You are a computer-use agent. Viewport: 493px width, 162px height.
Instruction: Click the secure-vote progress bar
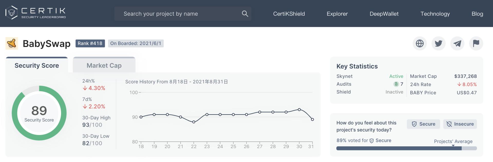(x=406, y=148)
